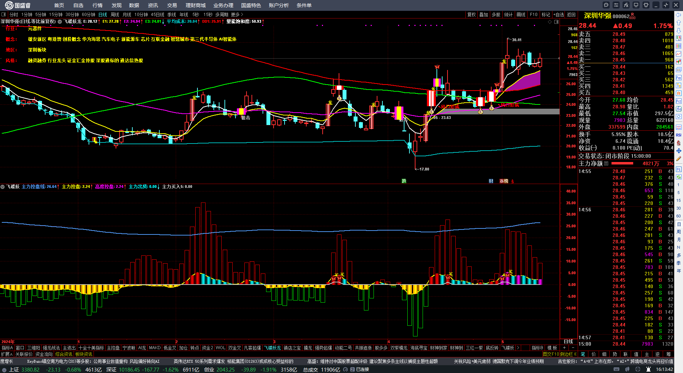Click the green refresh sidebar icon
Screen dimensions: 683x373
679,177
